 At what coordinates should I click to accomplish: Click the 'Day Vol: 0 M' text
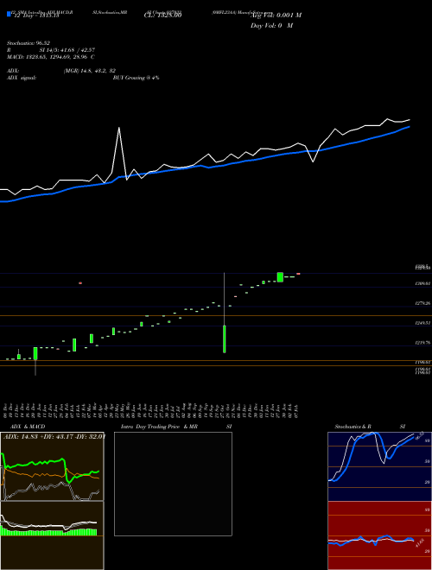click(271, 25)
